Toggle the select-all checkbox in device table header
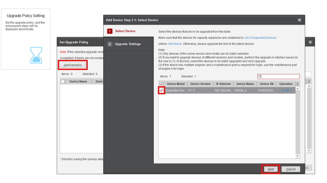The height and width of the screenshot is (183, 327). point(162,84)
